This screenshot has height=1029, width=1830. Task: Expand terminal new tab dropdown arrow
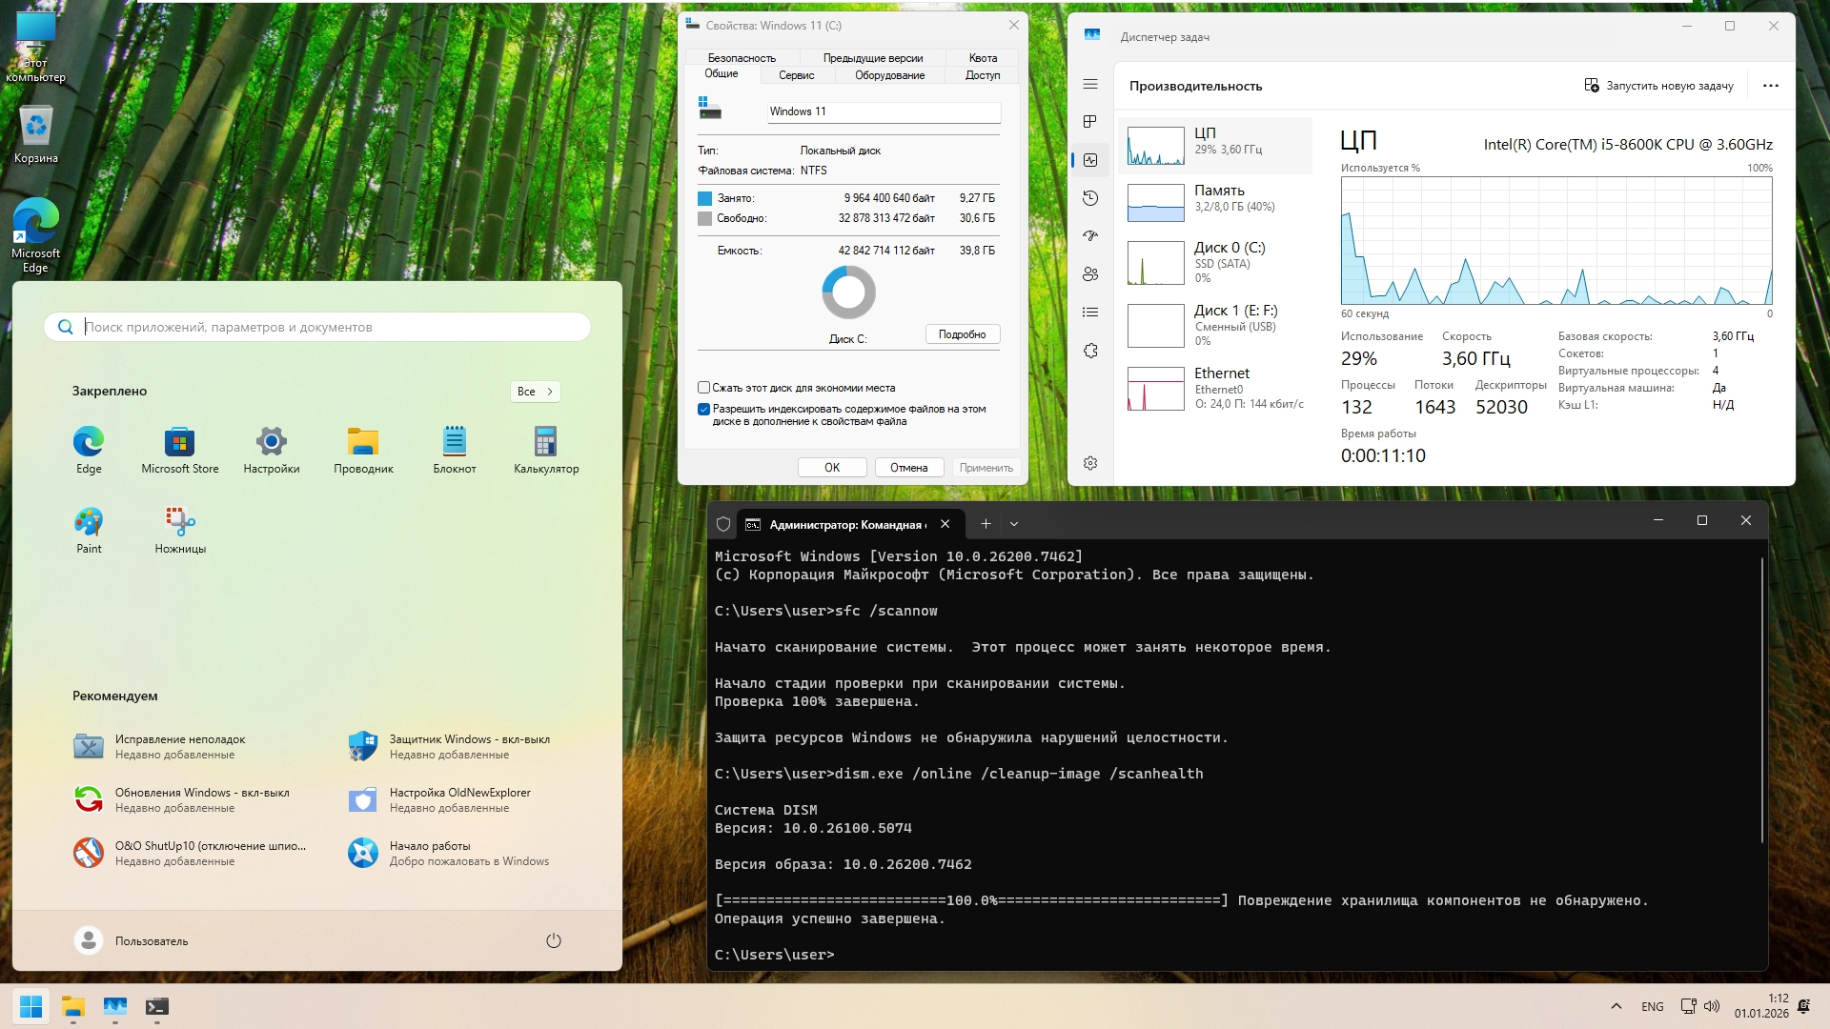point(1013,524)
